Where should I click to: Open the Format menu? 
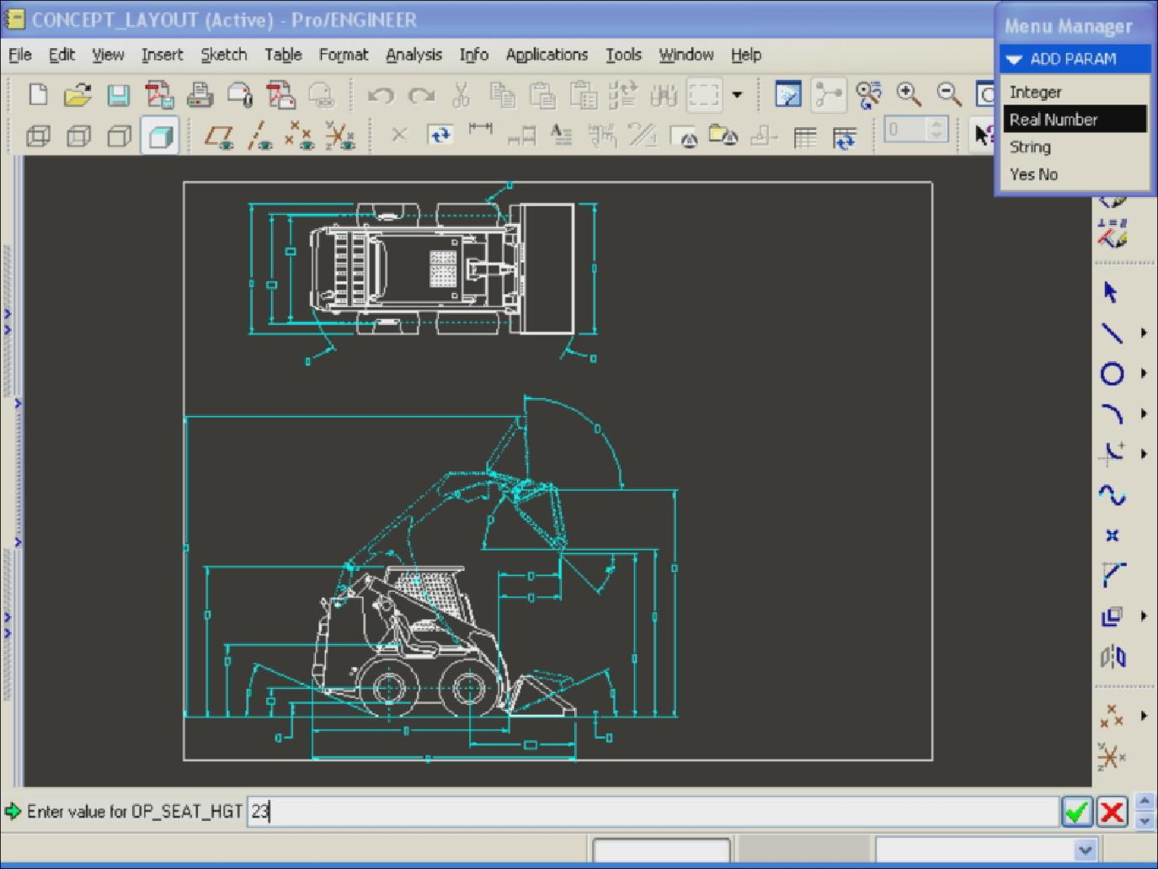[344, 55]
